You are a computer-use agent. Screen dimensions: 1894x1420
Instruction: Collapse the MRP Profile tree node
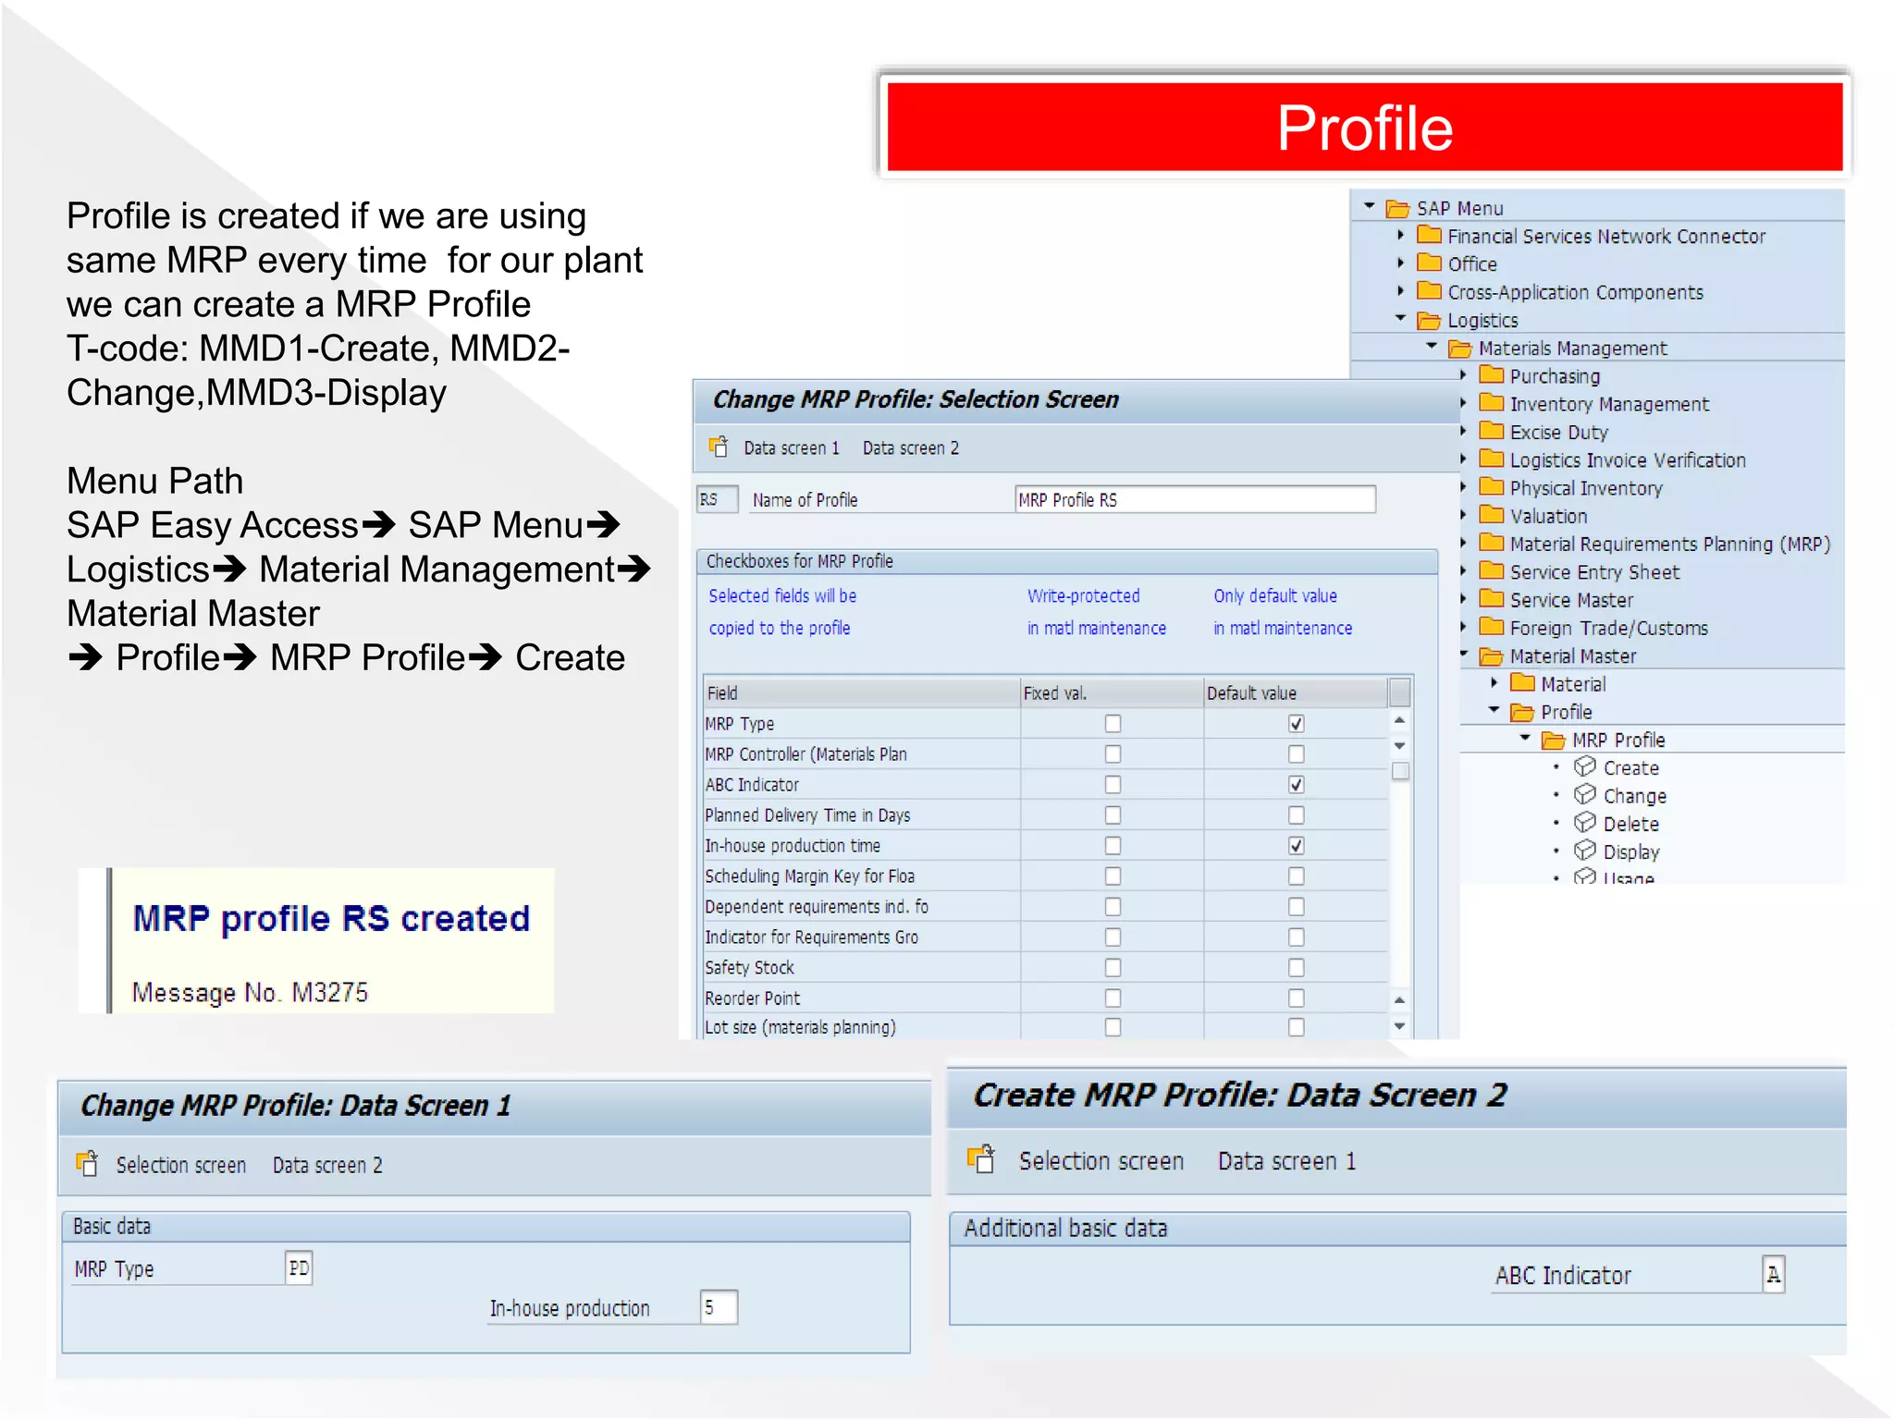tap(1526, 738)
